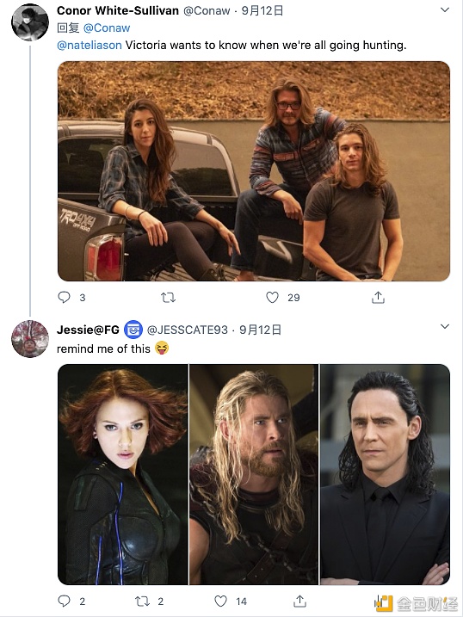Open the Jessie@FG profile name

[88, 330]
